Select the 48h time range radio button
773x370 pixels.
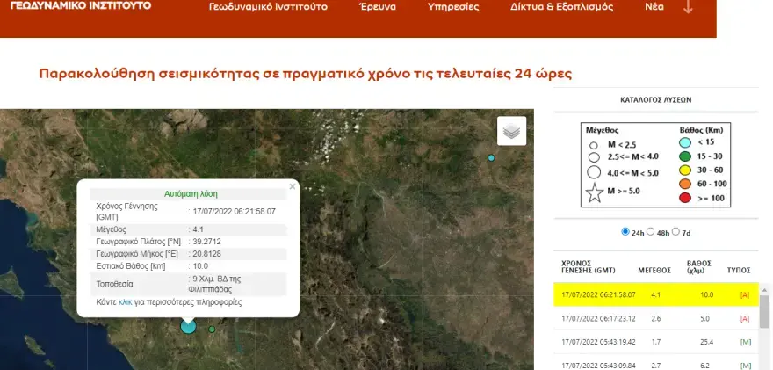[651, 232]
